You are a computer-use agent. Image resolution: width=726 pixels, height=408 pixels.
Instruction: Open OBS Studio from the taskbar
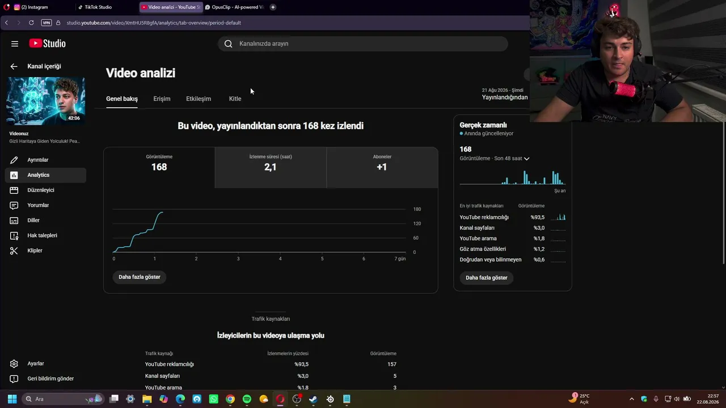pyautogui.click(x=297, y=399)
